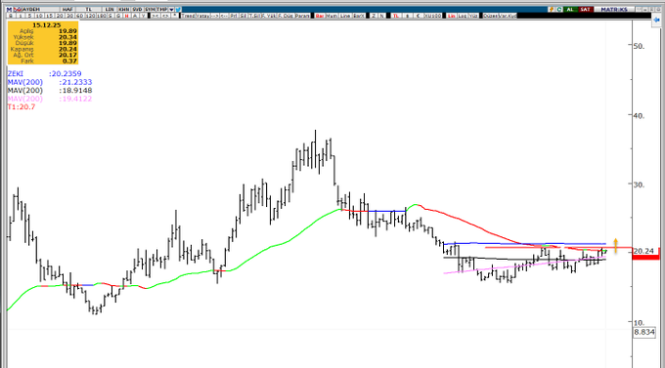The image size is (665, 368).
Task: Switch to Log scale
Action: tap(463, 16)
